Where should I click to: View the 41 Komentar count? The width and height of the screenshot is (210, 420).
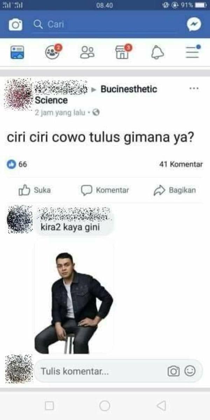[181, 164]
